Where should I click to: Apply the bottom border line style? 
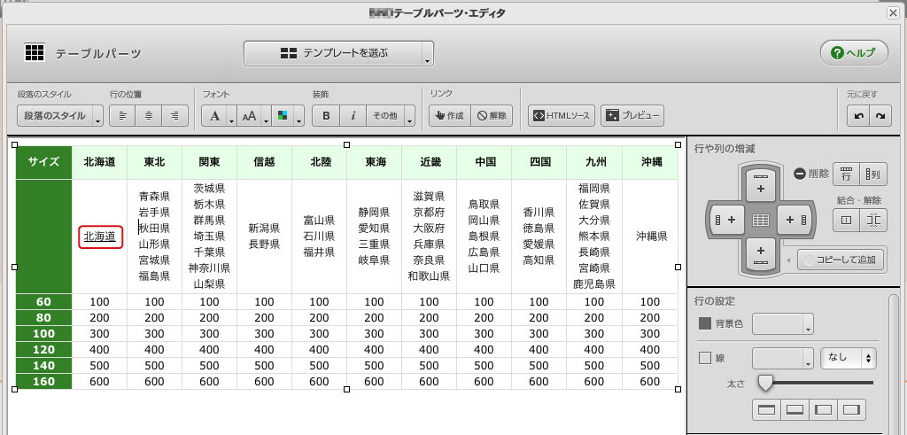[x=795, y=409]
